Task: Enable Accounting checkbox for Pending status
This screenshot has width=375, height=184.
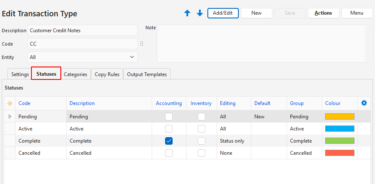Action: tap(169, 117)
